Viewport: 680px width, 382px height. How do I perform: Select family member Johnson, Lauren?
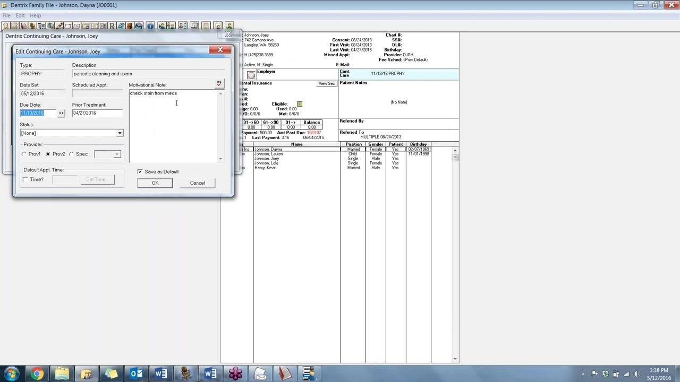268,154
